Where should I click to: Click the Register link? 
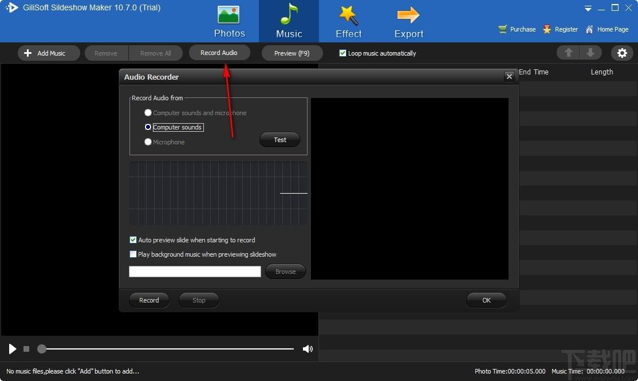pos(560,29)
